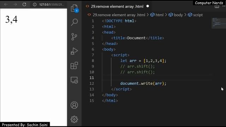This screenshot has width=226, height=127.
Task: Click the commented arr.shift() on line 10
Action: pos(137,72)
